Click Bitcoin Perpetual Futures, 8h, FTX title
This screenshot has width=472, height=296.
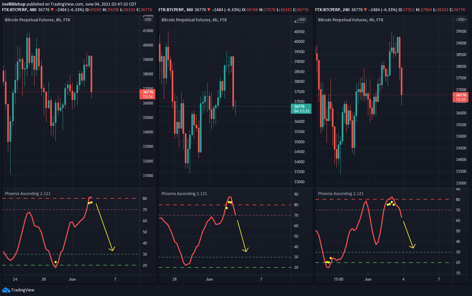[37, 20]
